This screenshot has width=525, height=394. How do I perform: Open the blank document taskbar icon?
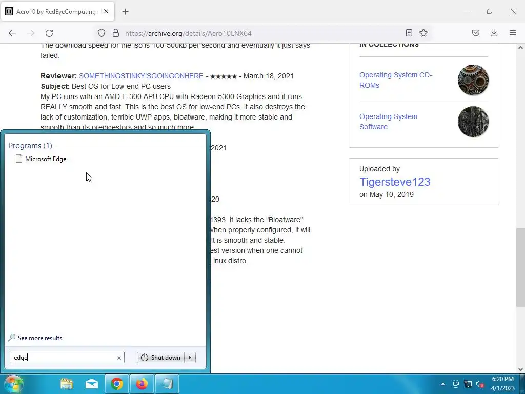(167, 384)
